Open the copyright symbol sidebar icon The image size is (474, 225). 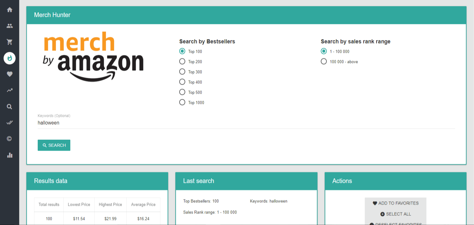click(x=10, y=139)
